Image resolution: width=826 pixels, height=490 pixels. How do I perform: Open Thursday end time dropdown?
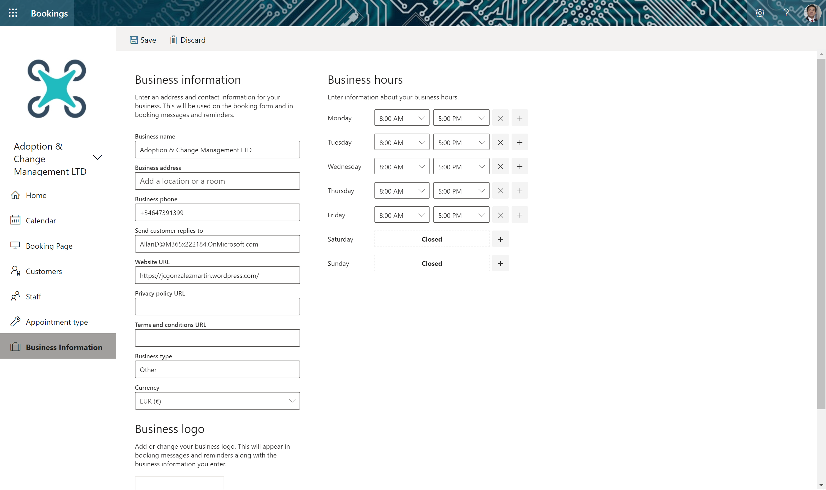click(461, 191)
